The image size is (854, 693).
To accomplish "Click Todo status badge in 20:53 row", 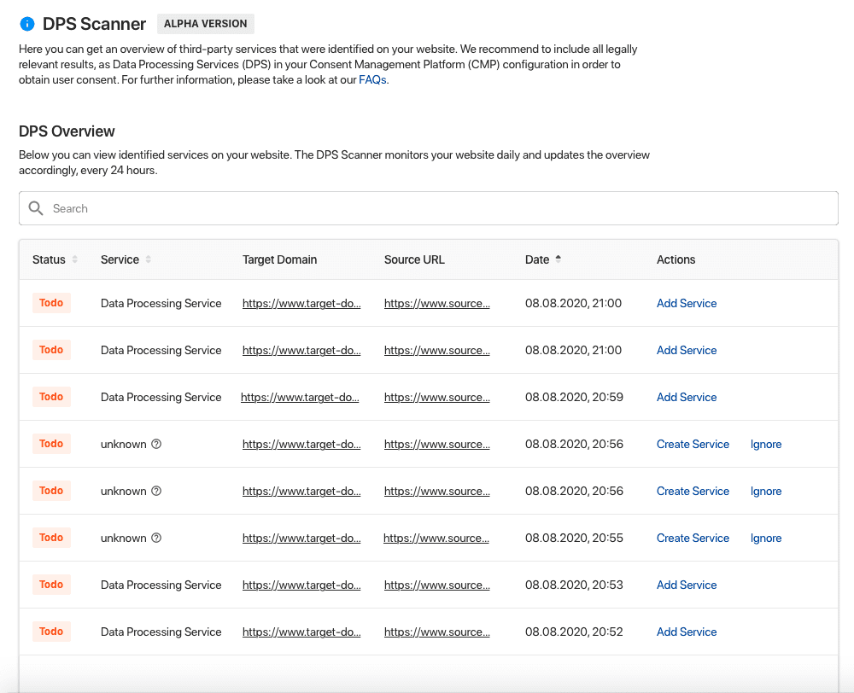I will [51, 584].
